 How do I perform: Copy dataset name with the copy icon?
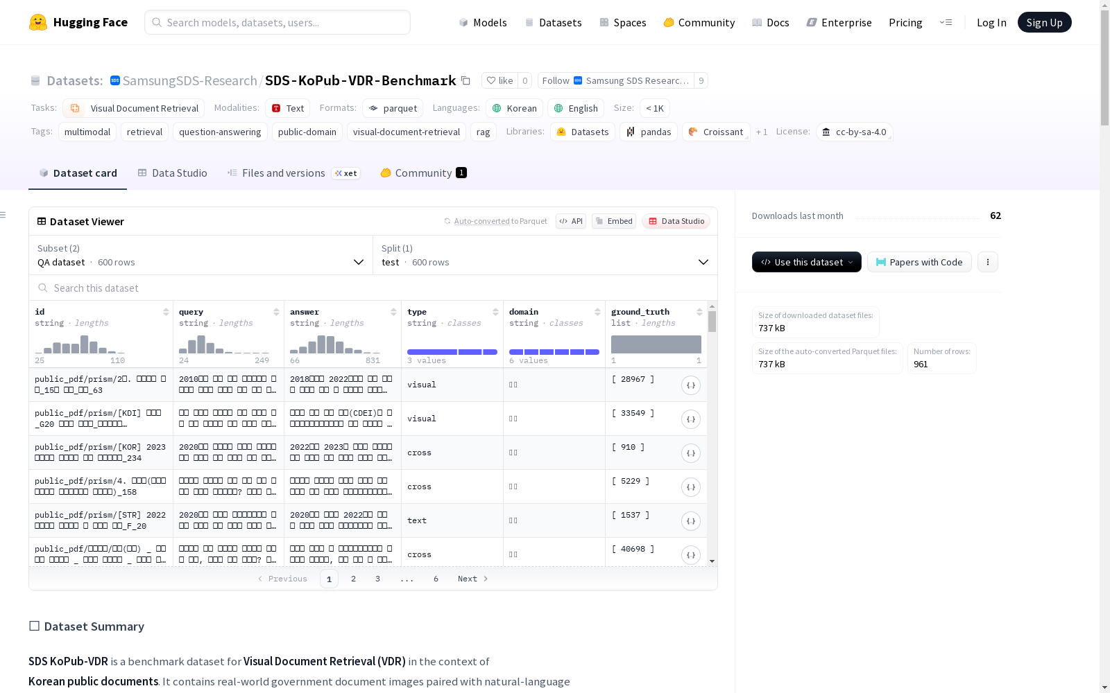466,80
